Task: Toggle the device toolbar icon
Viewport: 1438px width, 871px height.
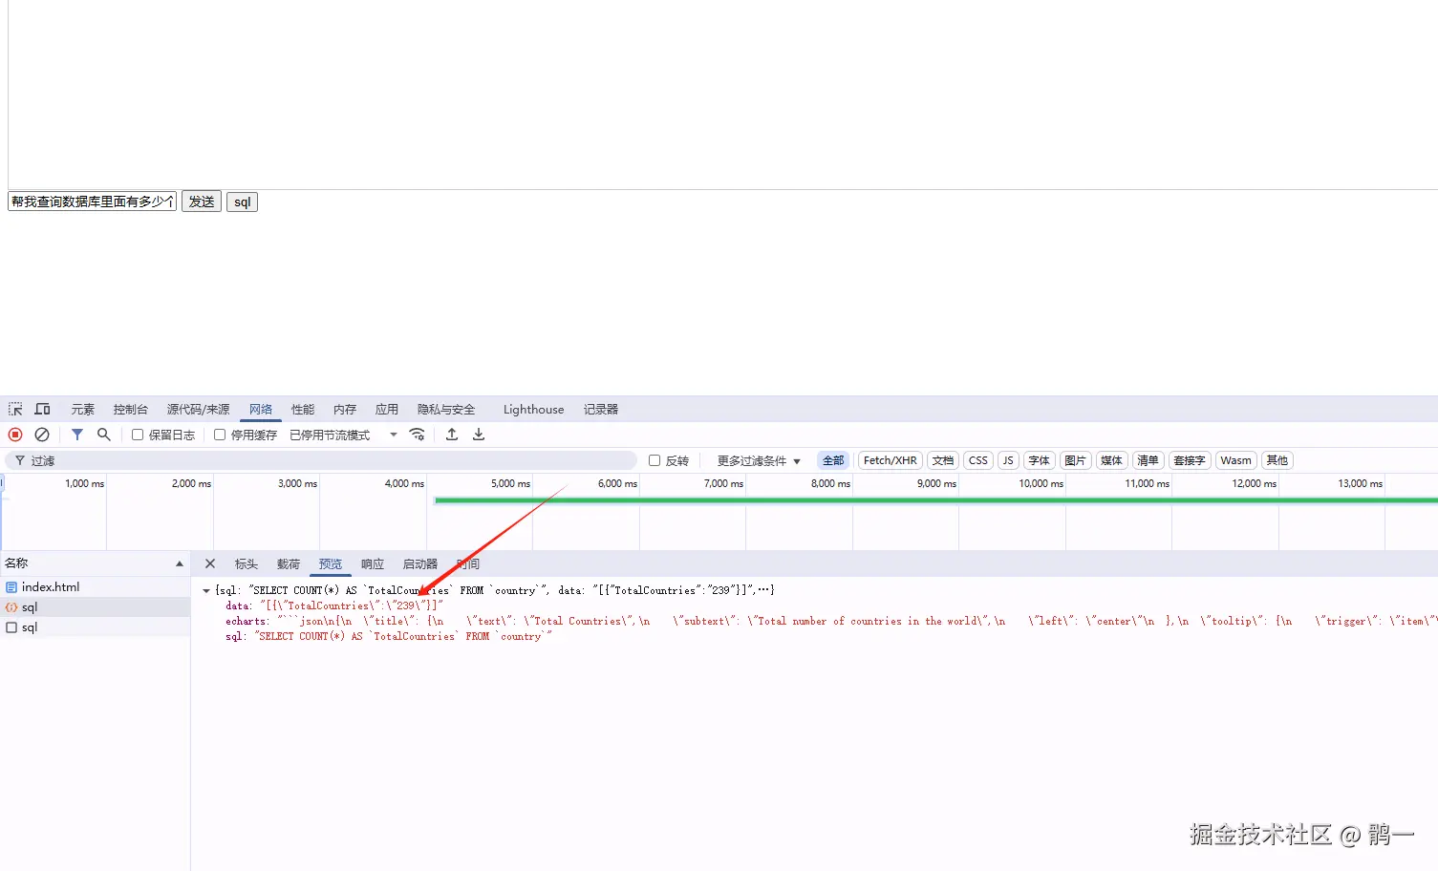Action: (x=42, y=409)
